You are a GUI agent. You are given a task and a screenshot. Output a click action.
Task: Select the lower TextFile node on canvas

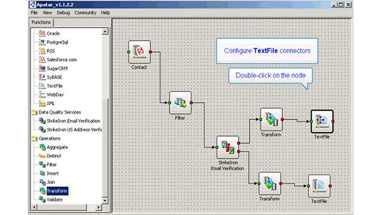(319, 186)
